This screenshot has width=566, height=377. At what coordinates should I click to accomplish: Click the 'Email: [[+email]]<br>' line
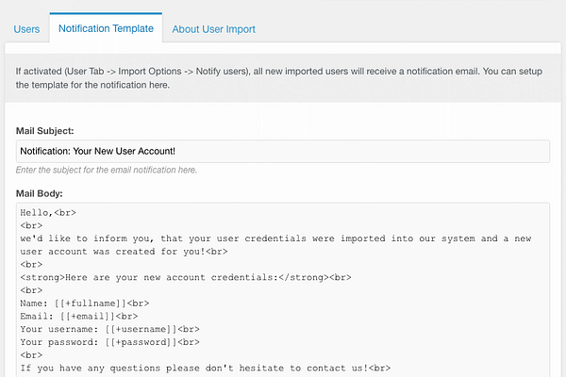tap(78, 316)
